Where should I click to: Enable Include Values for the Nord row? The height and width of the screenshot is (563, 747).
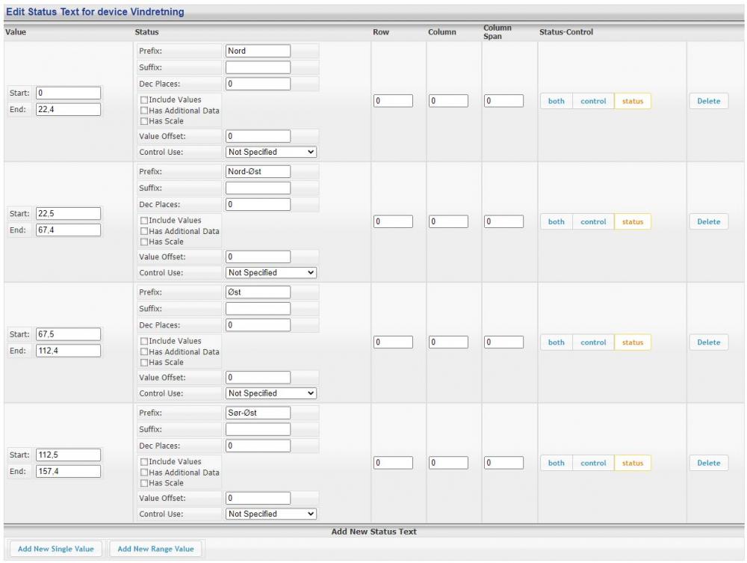[x=143, y=100]
